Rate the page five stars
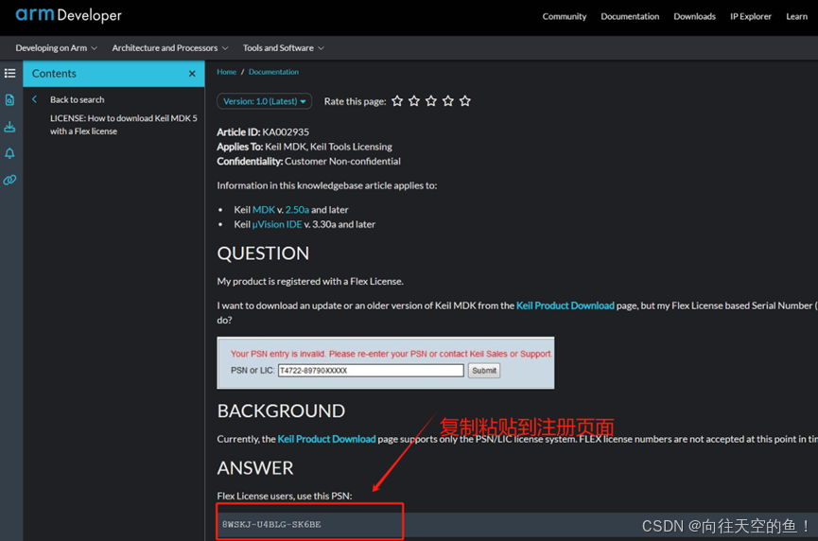The image size is (818, 541). [x=465, y=100]
